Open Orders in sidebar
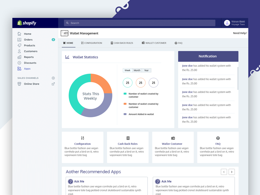260x195 pixels. point(28,40)
